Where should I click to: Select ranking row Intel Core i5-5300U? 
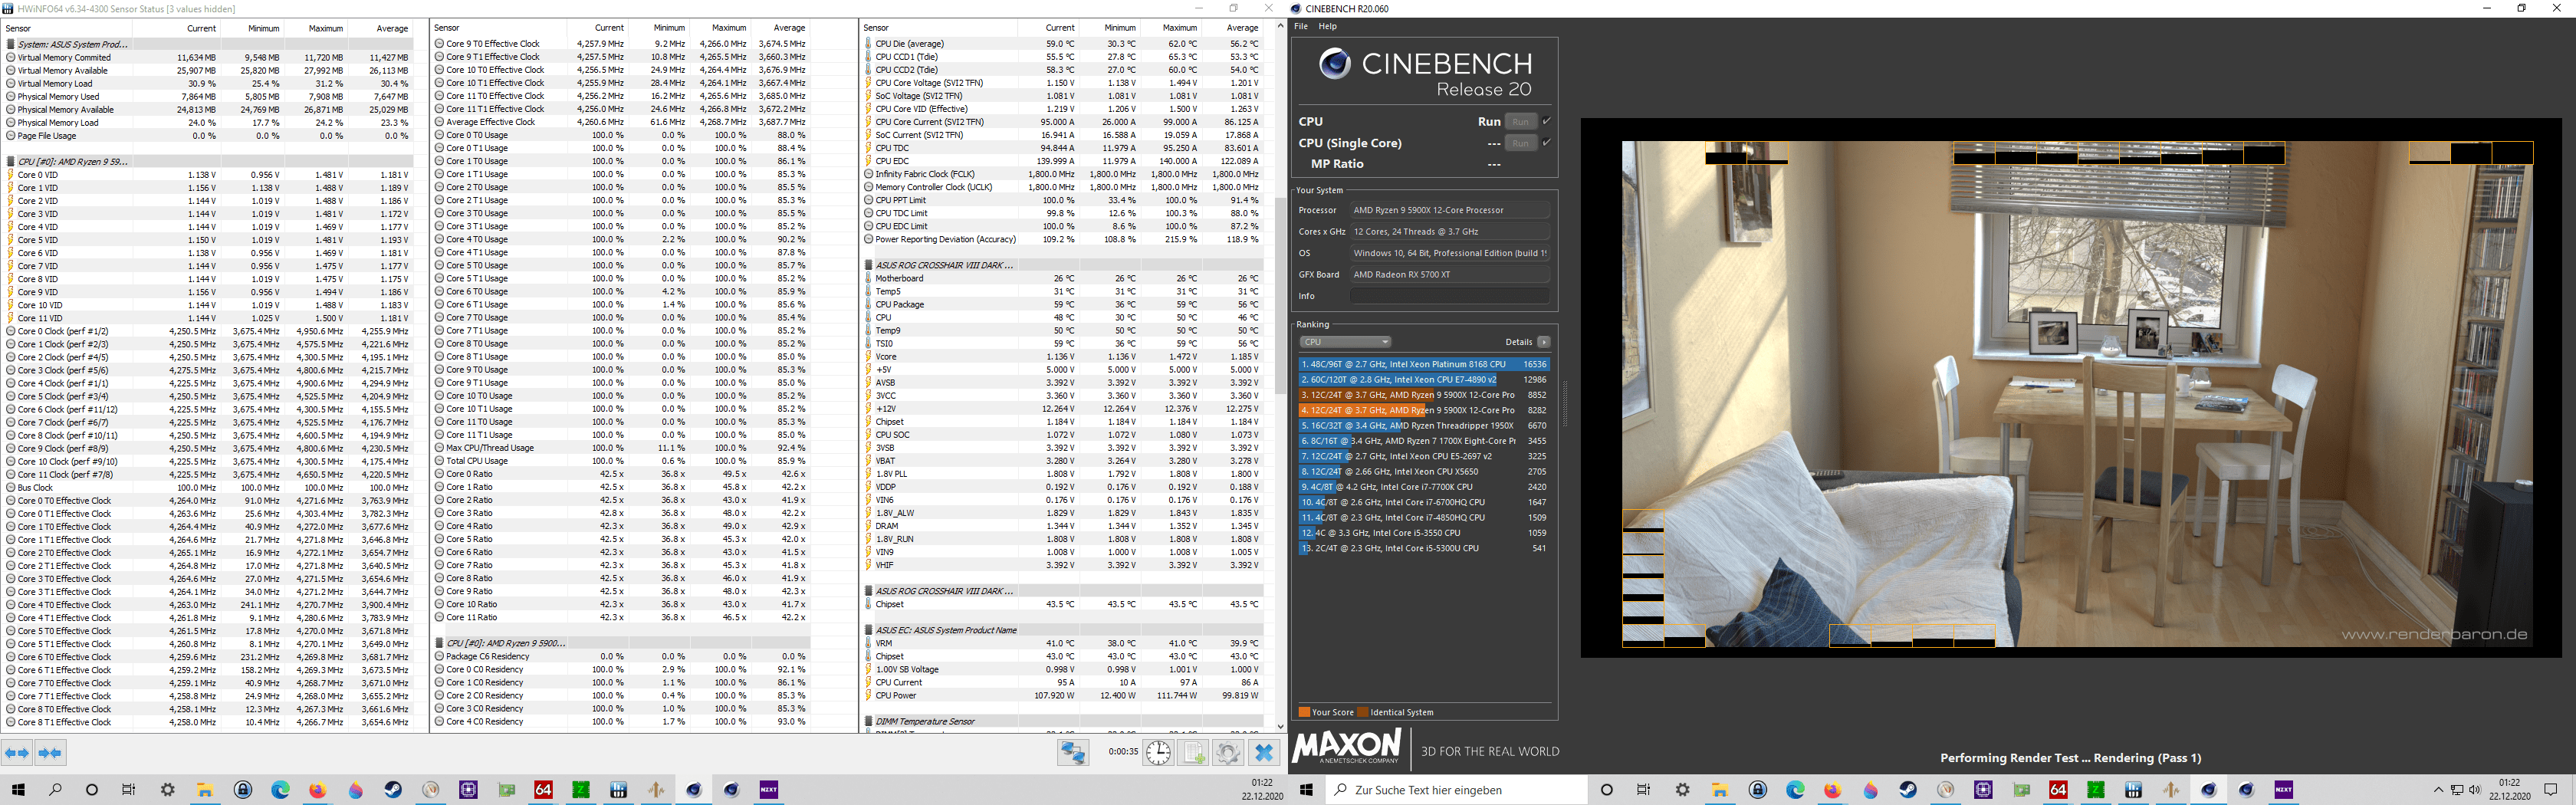pos(1424,548)
